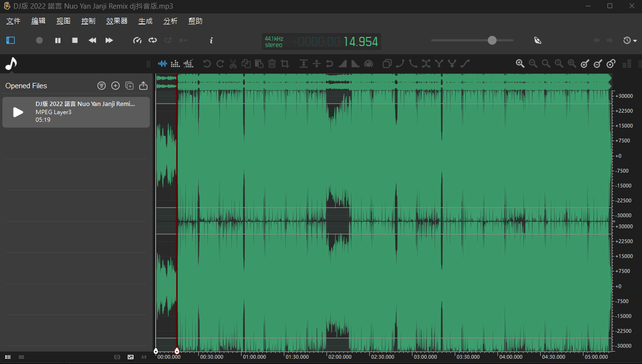Viewport: 642px width, 364px height.
Task: Open file information via i icon
Action: (x=211, y=41)
